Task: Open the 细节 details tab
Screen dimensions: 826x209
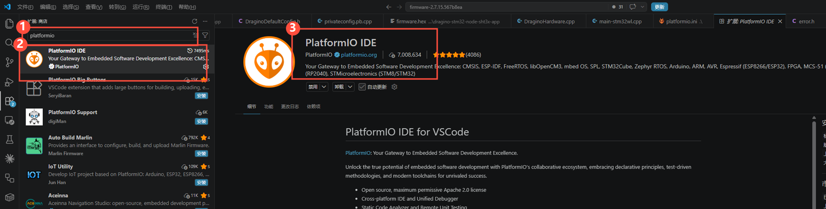Action: pos(251,106)
